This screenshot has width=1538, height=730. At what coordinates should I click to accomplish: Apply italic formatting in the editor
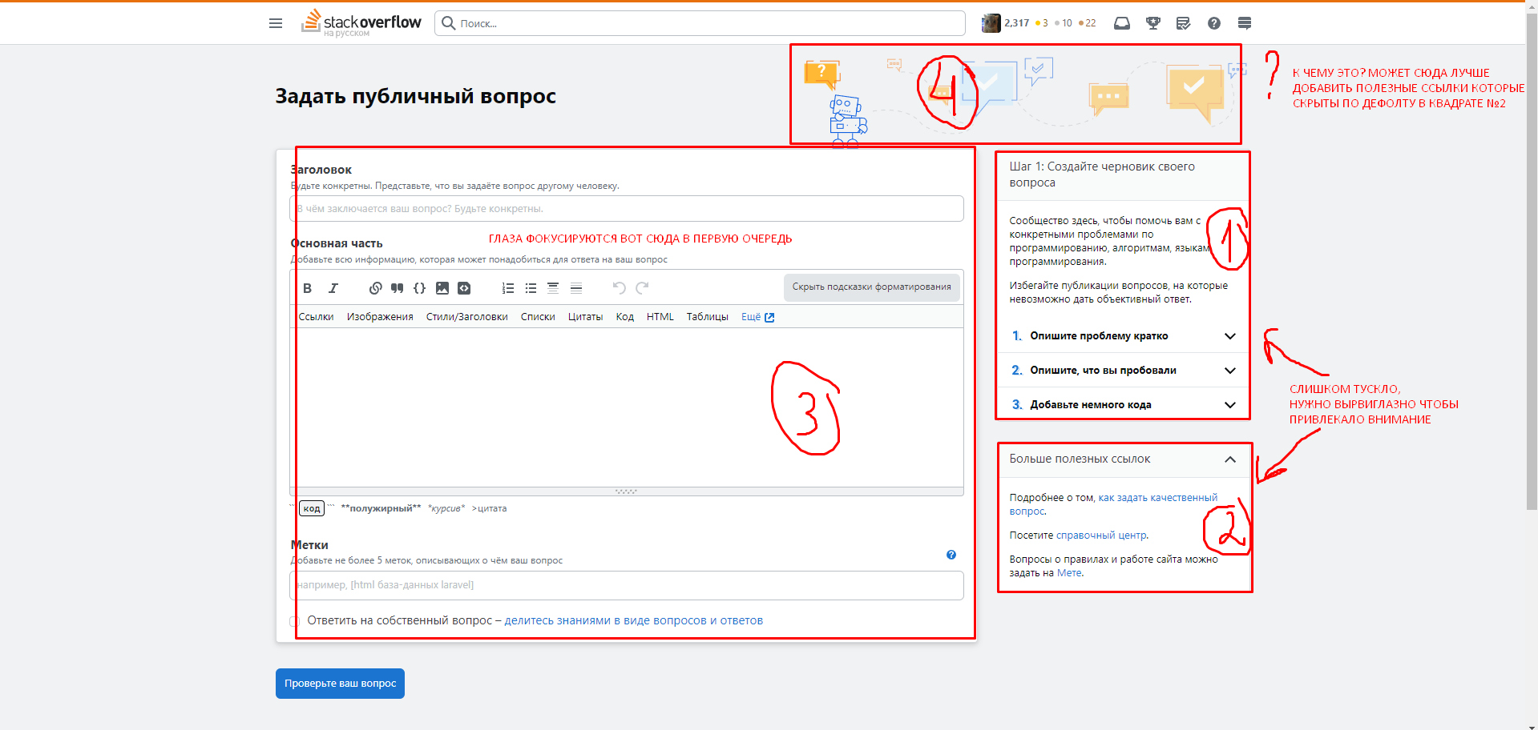coord(333,288)
